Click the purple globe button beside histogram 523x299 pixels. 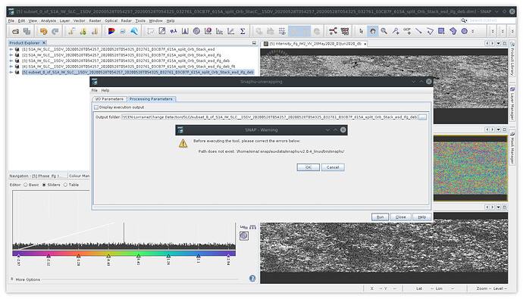click(x=244, y=235)
